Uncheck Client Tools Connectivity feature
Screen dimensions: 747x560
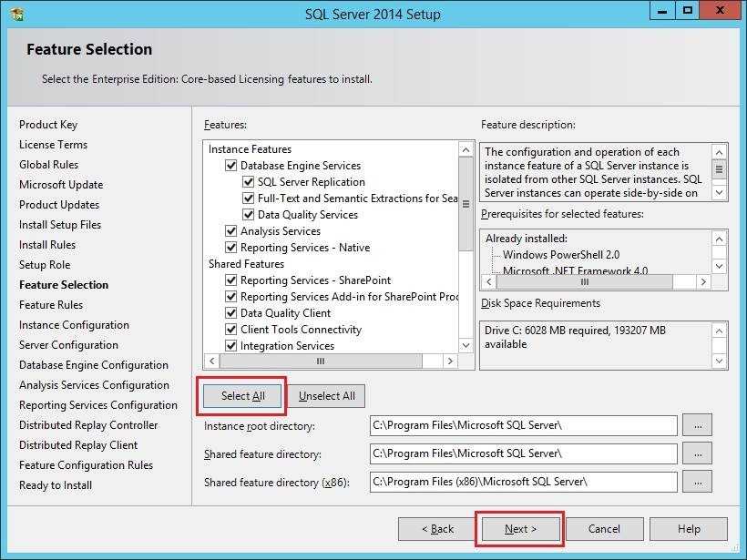coord(231,330)
